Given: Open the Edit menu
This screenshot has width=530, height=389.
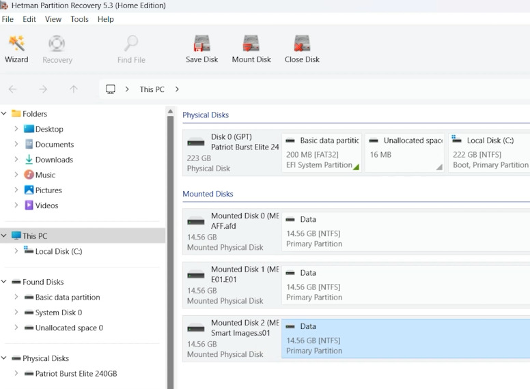Looking at the screenshot, I should (29, 19).
